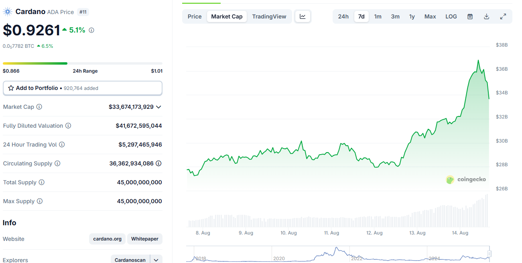Open the Whitepaper link
The height and width of the screenshot is (263, 522).
144,239
